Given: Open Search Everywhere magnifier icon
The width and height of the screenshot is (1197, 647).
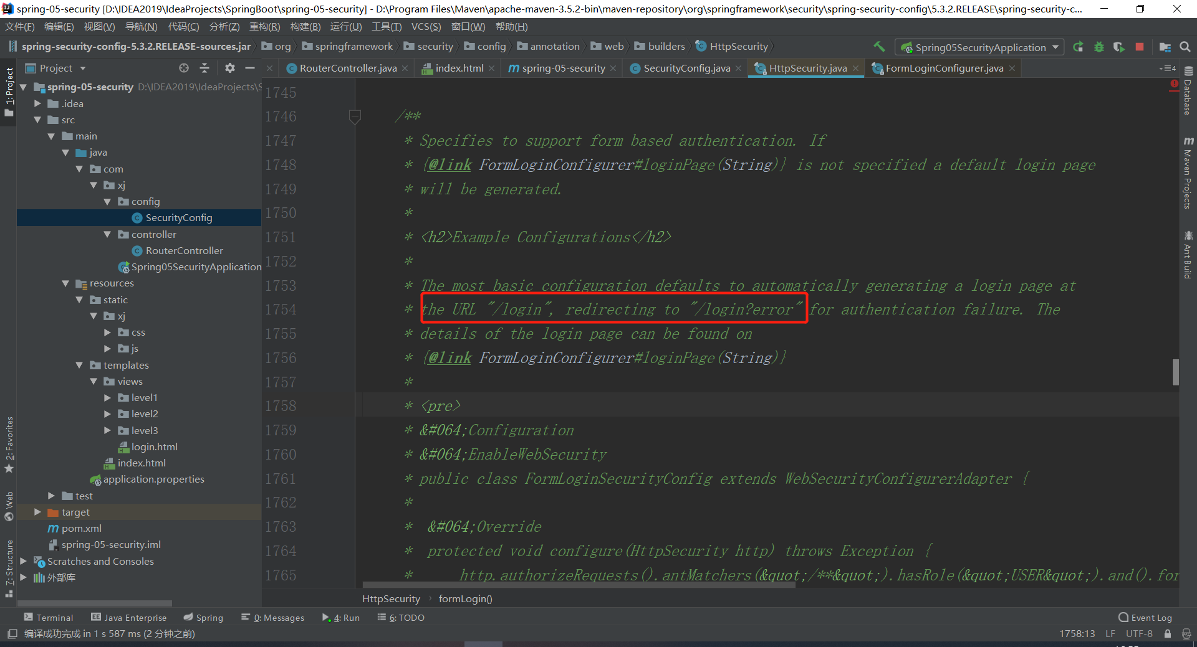Looking at the screenshot, I should point(1185,47).
